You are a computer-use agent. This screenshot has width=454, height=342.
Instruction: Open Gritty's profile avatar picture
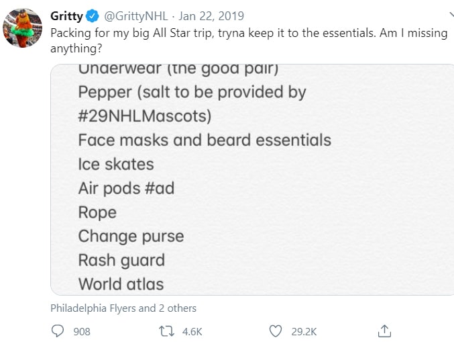click(22, 28)
